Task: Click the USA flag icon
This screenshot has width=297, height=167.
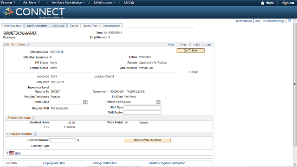Action: pyautogui.click(x=12, y=153)
